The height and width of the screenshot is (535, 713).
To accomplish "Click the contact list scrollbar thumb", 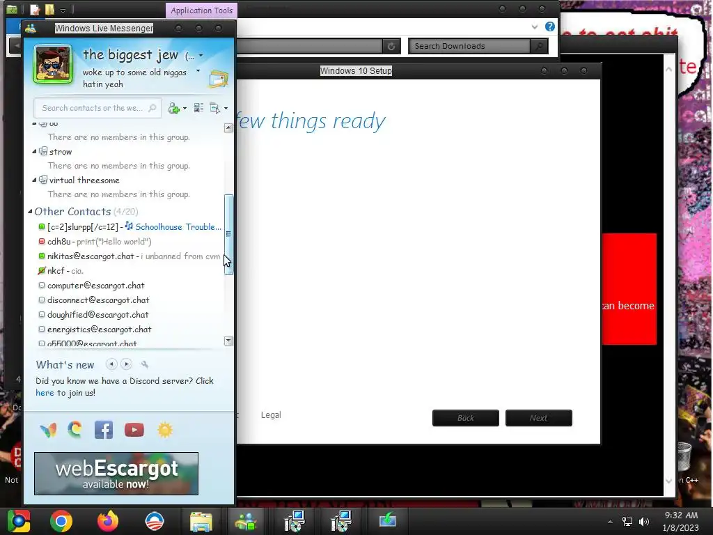I will [x=228, y=234].
